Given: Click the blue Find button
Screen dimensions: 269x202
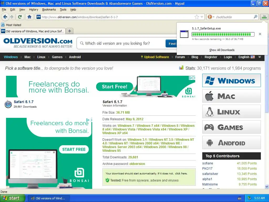Looking at the screenshot, I should (x=171, y=43).
